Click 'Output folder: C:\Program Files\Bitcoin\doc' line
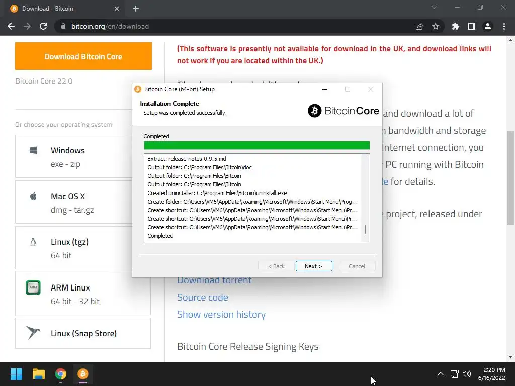 200,167
